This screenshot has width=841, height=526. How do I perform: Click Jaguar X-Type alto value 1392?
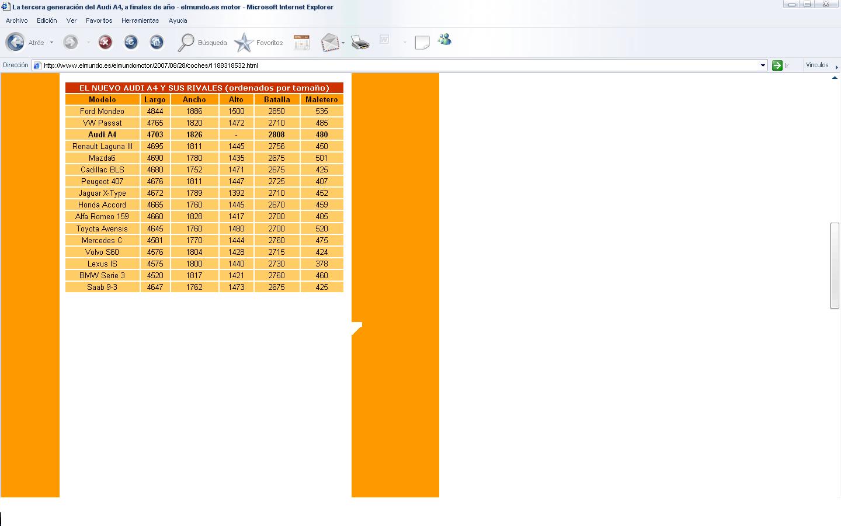(236, 193)
